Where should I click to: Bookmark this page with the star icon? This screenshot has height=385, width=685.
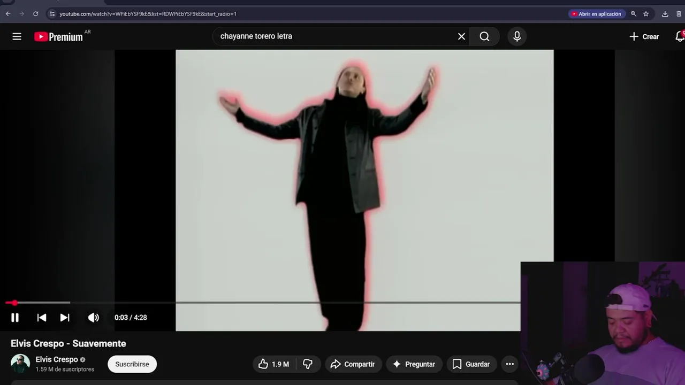pos(646,14)
